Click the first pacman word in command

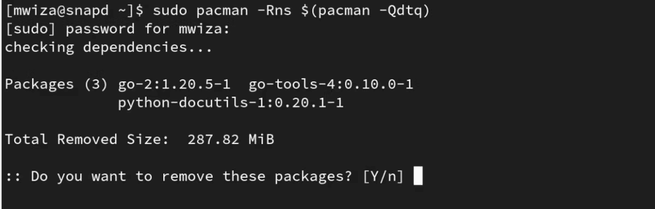[x=222, y=11]
